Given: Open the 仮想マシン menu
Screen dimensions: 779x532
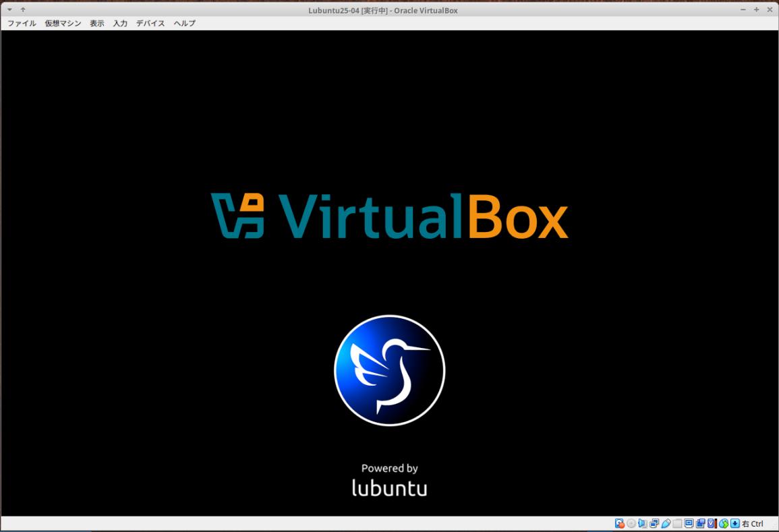Looking at the screenshot, I should pos(63,24).
